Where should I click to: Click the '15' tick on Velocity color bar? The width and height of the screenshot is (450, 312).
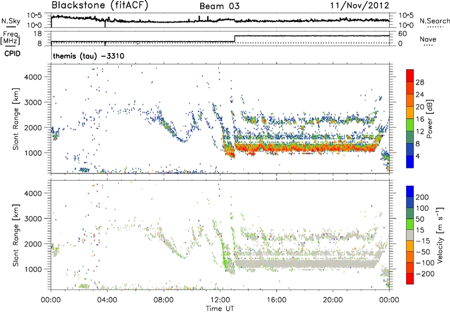[x=420, y=230]
